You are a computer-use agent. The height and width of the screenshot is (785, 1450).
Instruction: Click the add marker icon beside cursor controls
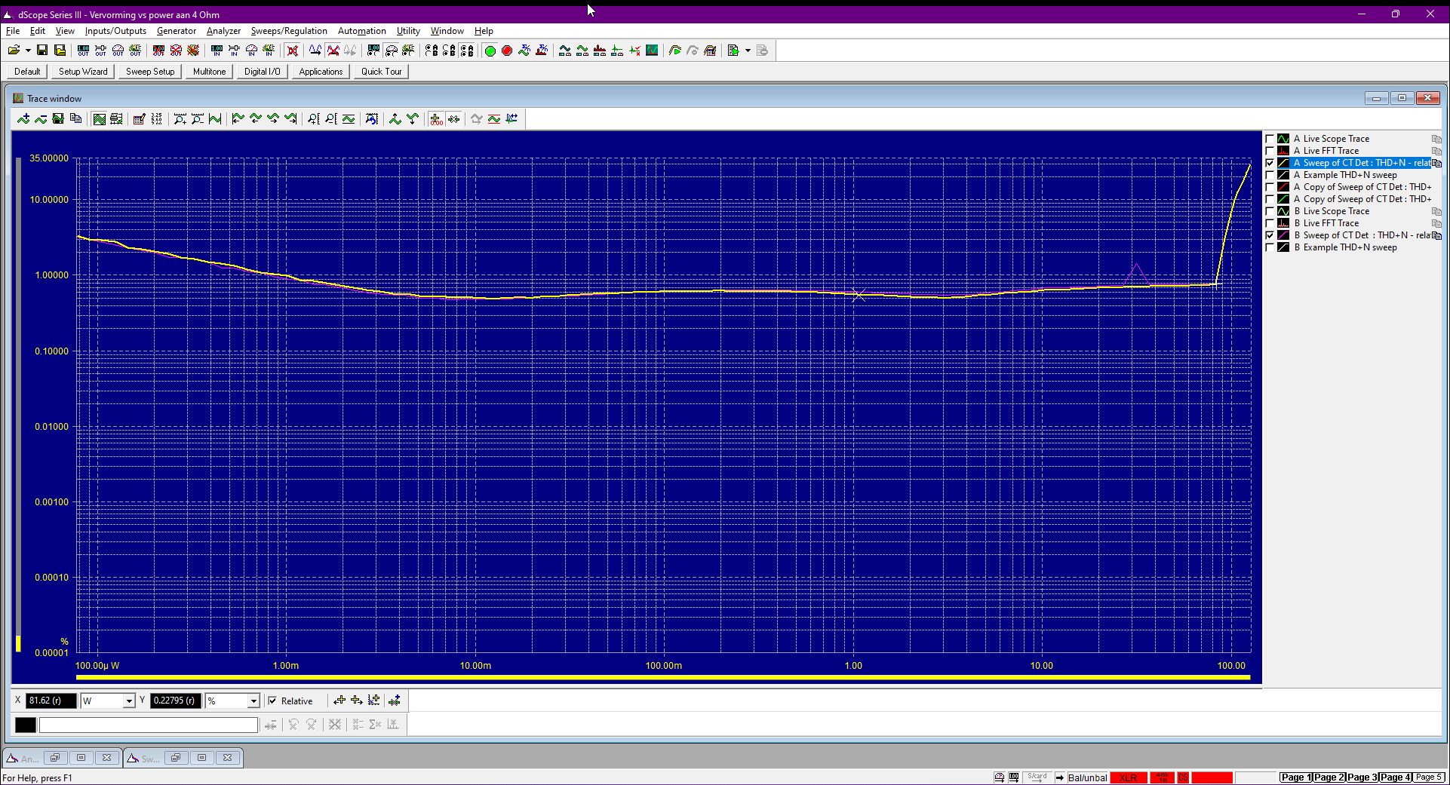coord(395,701)
